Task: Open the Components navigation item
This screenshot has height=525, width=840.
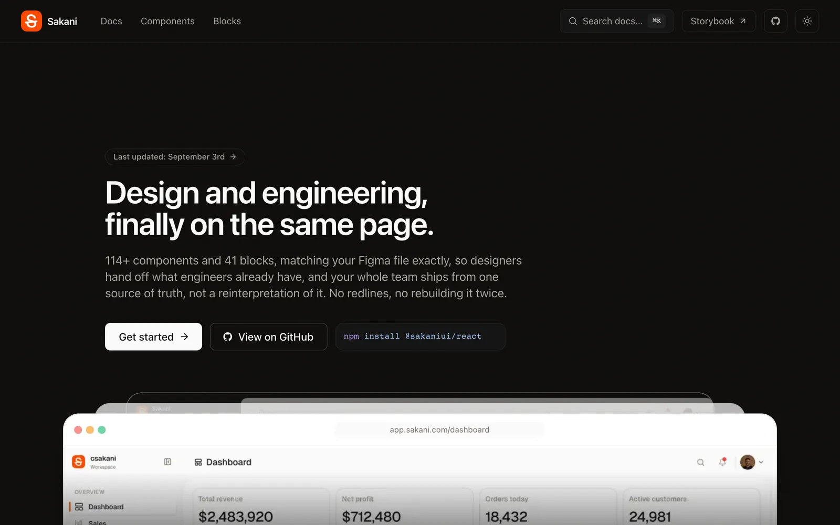Action: tap(167, 21)
